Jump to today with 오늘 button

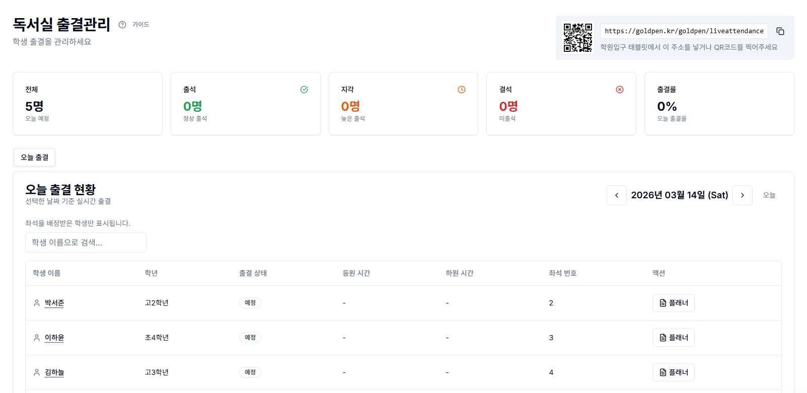769,195
